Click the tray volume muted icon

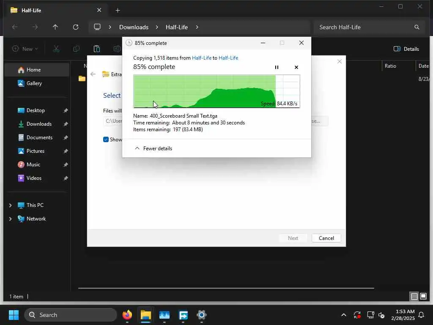tap(381, 315)
